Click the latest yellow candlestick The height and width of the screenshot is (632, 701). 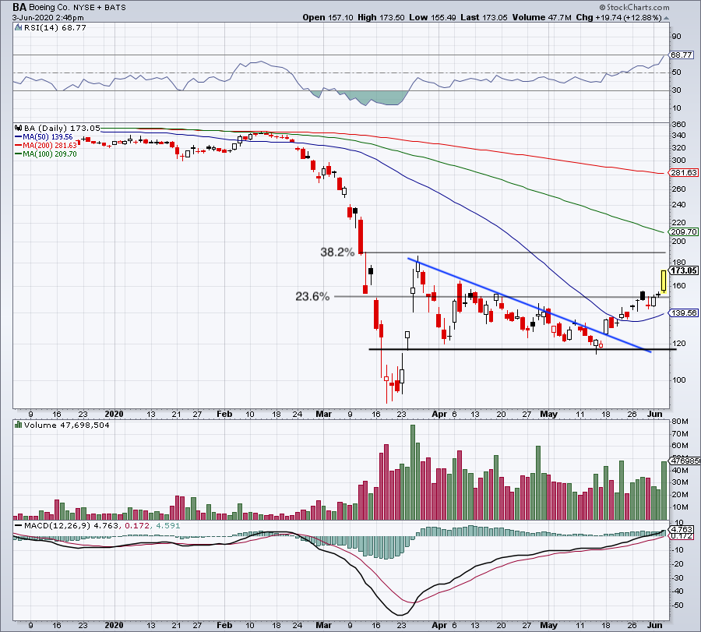tap(663, 281)
